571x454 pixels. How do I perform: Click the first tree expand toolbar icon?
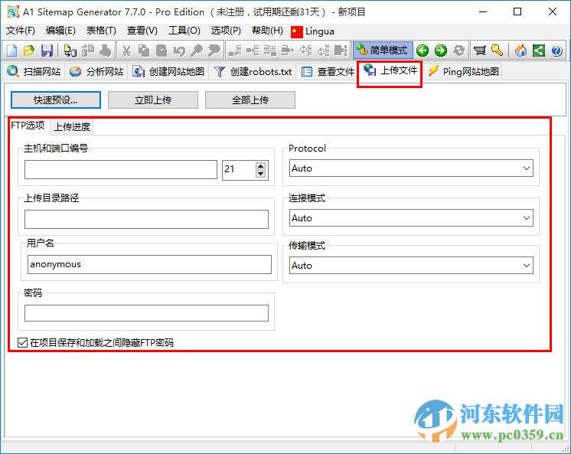(x=235, y=51)
